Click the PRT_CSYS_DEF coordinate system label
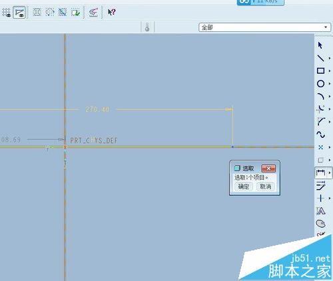The width and height of the screenshot is (333, 281). coord(94,140)
